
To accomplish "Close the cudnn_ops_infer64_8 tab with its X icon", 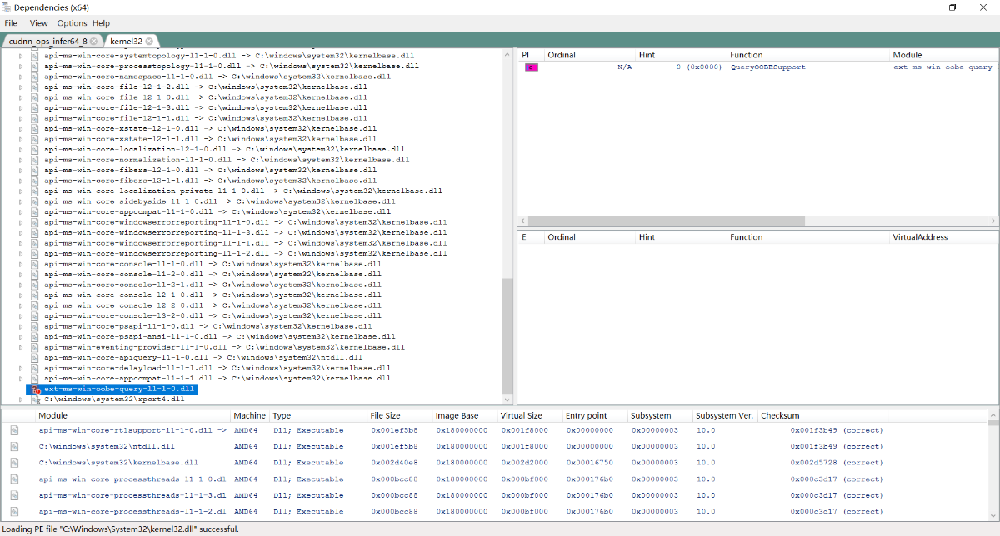I will tap(94, 41).
